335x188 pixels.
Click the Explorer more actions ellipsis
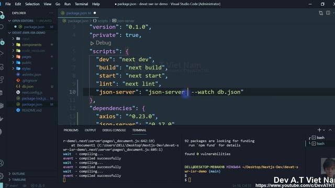coord(51,13)
